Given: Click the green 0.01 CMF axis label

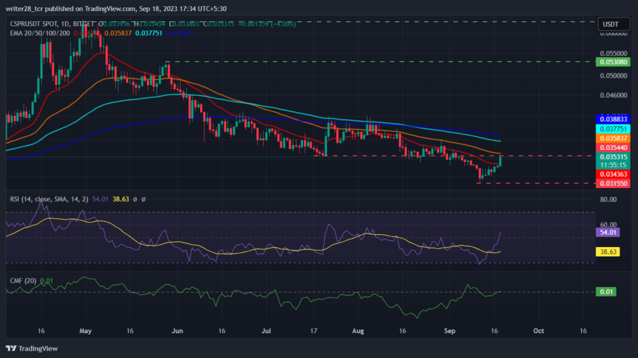Looking at the screenshot, I should tap(606, 291).
